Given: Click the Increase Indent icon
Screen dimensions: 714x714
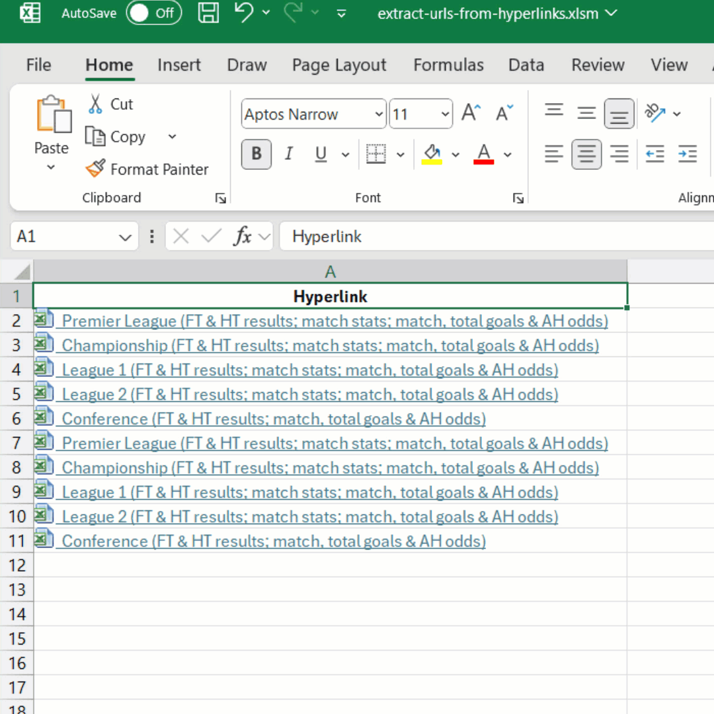Looking at the screenshot, I should pos(688,155).
